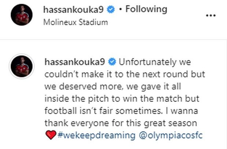Visit the @olympiacosfc mentioned profile
Viewport: 227px width, 149px height.
coord(170,135)
